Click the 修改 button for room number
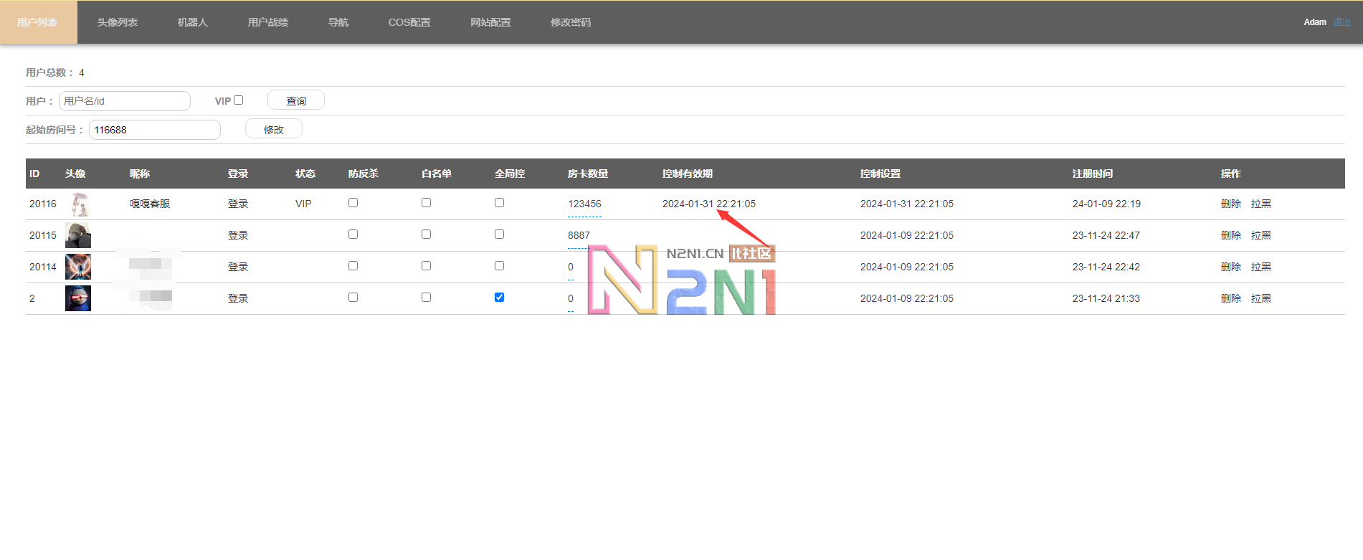This screenshot has width=1363, height=560. point(273,129)
